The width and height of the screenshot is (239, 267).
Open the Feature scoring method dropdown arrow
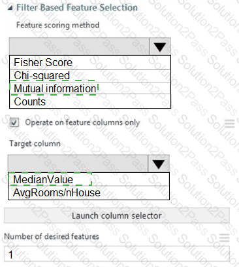pos(160,46)
